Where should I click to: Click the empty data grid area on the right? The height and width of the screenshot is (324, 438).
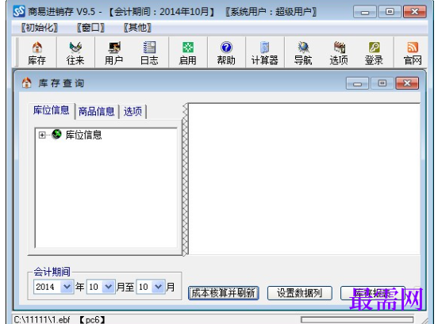pyautogui.click(x=305, y=179)
